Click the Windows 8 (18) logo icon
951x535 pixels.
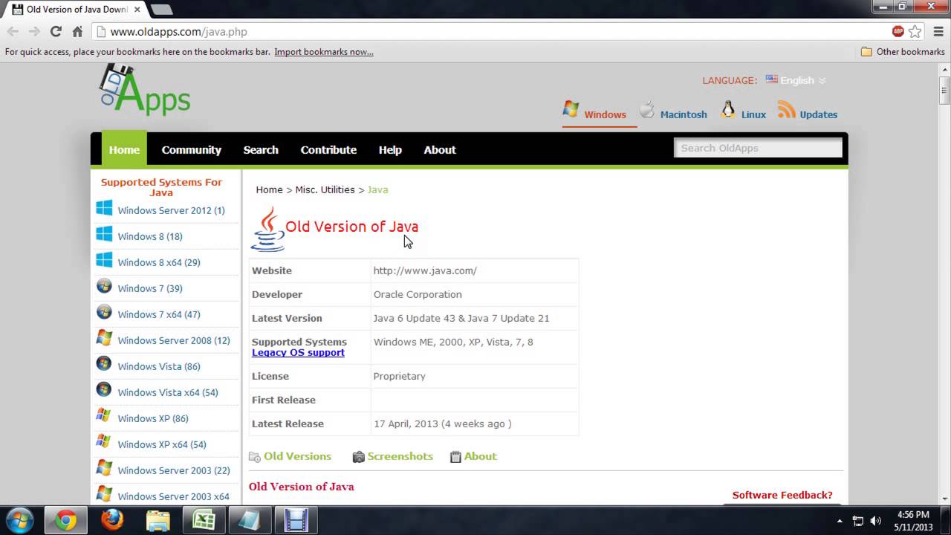click(104, 235)
